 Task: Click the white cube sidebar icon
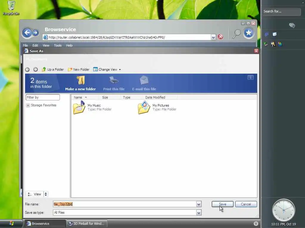click(x=274, y=34)
